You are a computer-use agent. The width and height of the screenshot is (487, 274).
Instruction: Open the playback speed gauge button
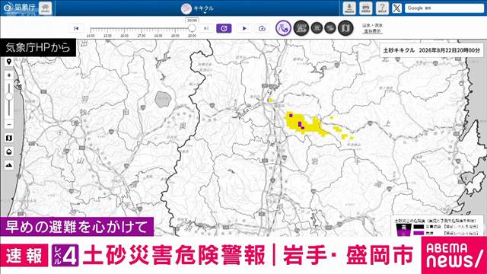pos(262,28)
